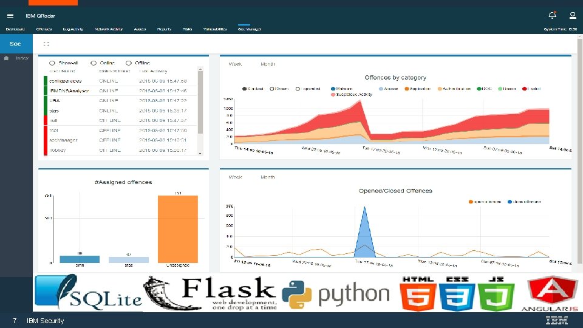Select the nobody user row
This screenshot has width=583, height=328.
120,150
